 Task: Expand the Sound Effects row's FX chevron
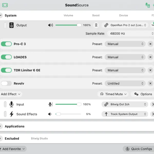152,114
